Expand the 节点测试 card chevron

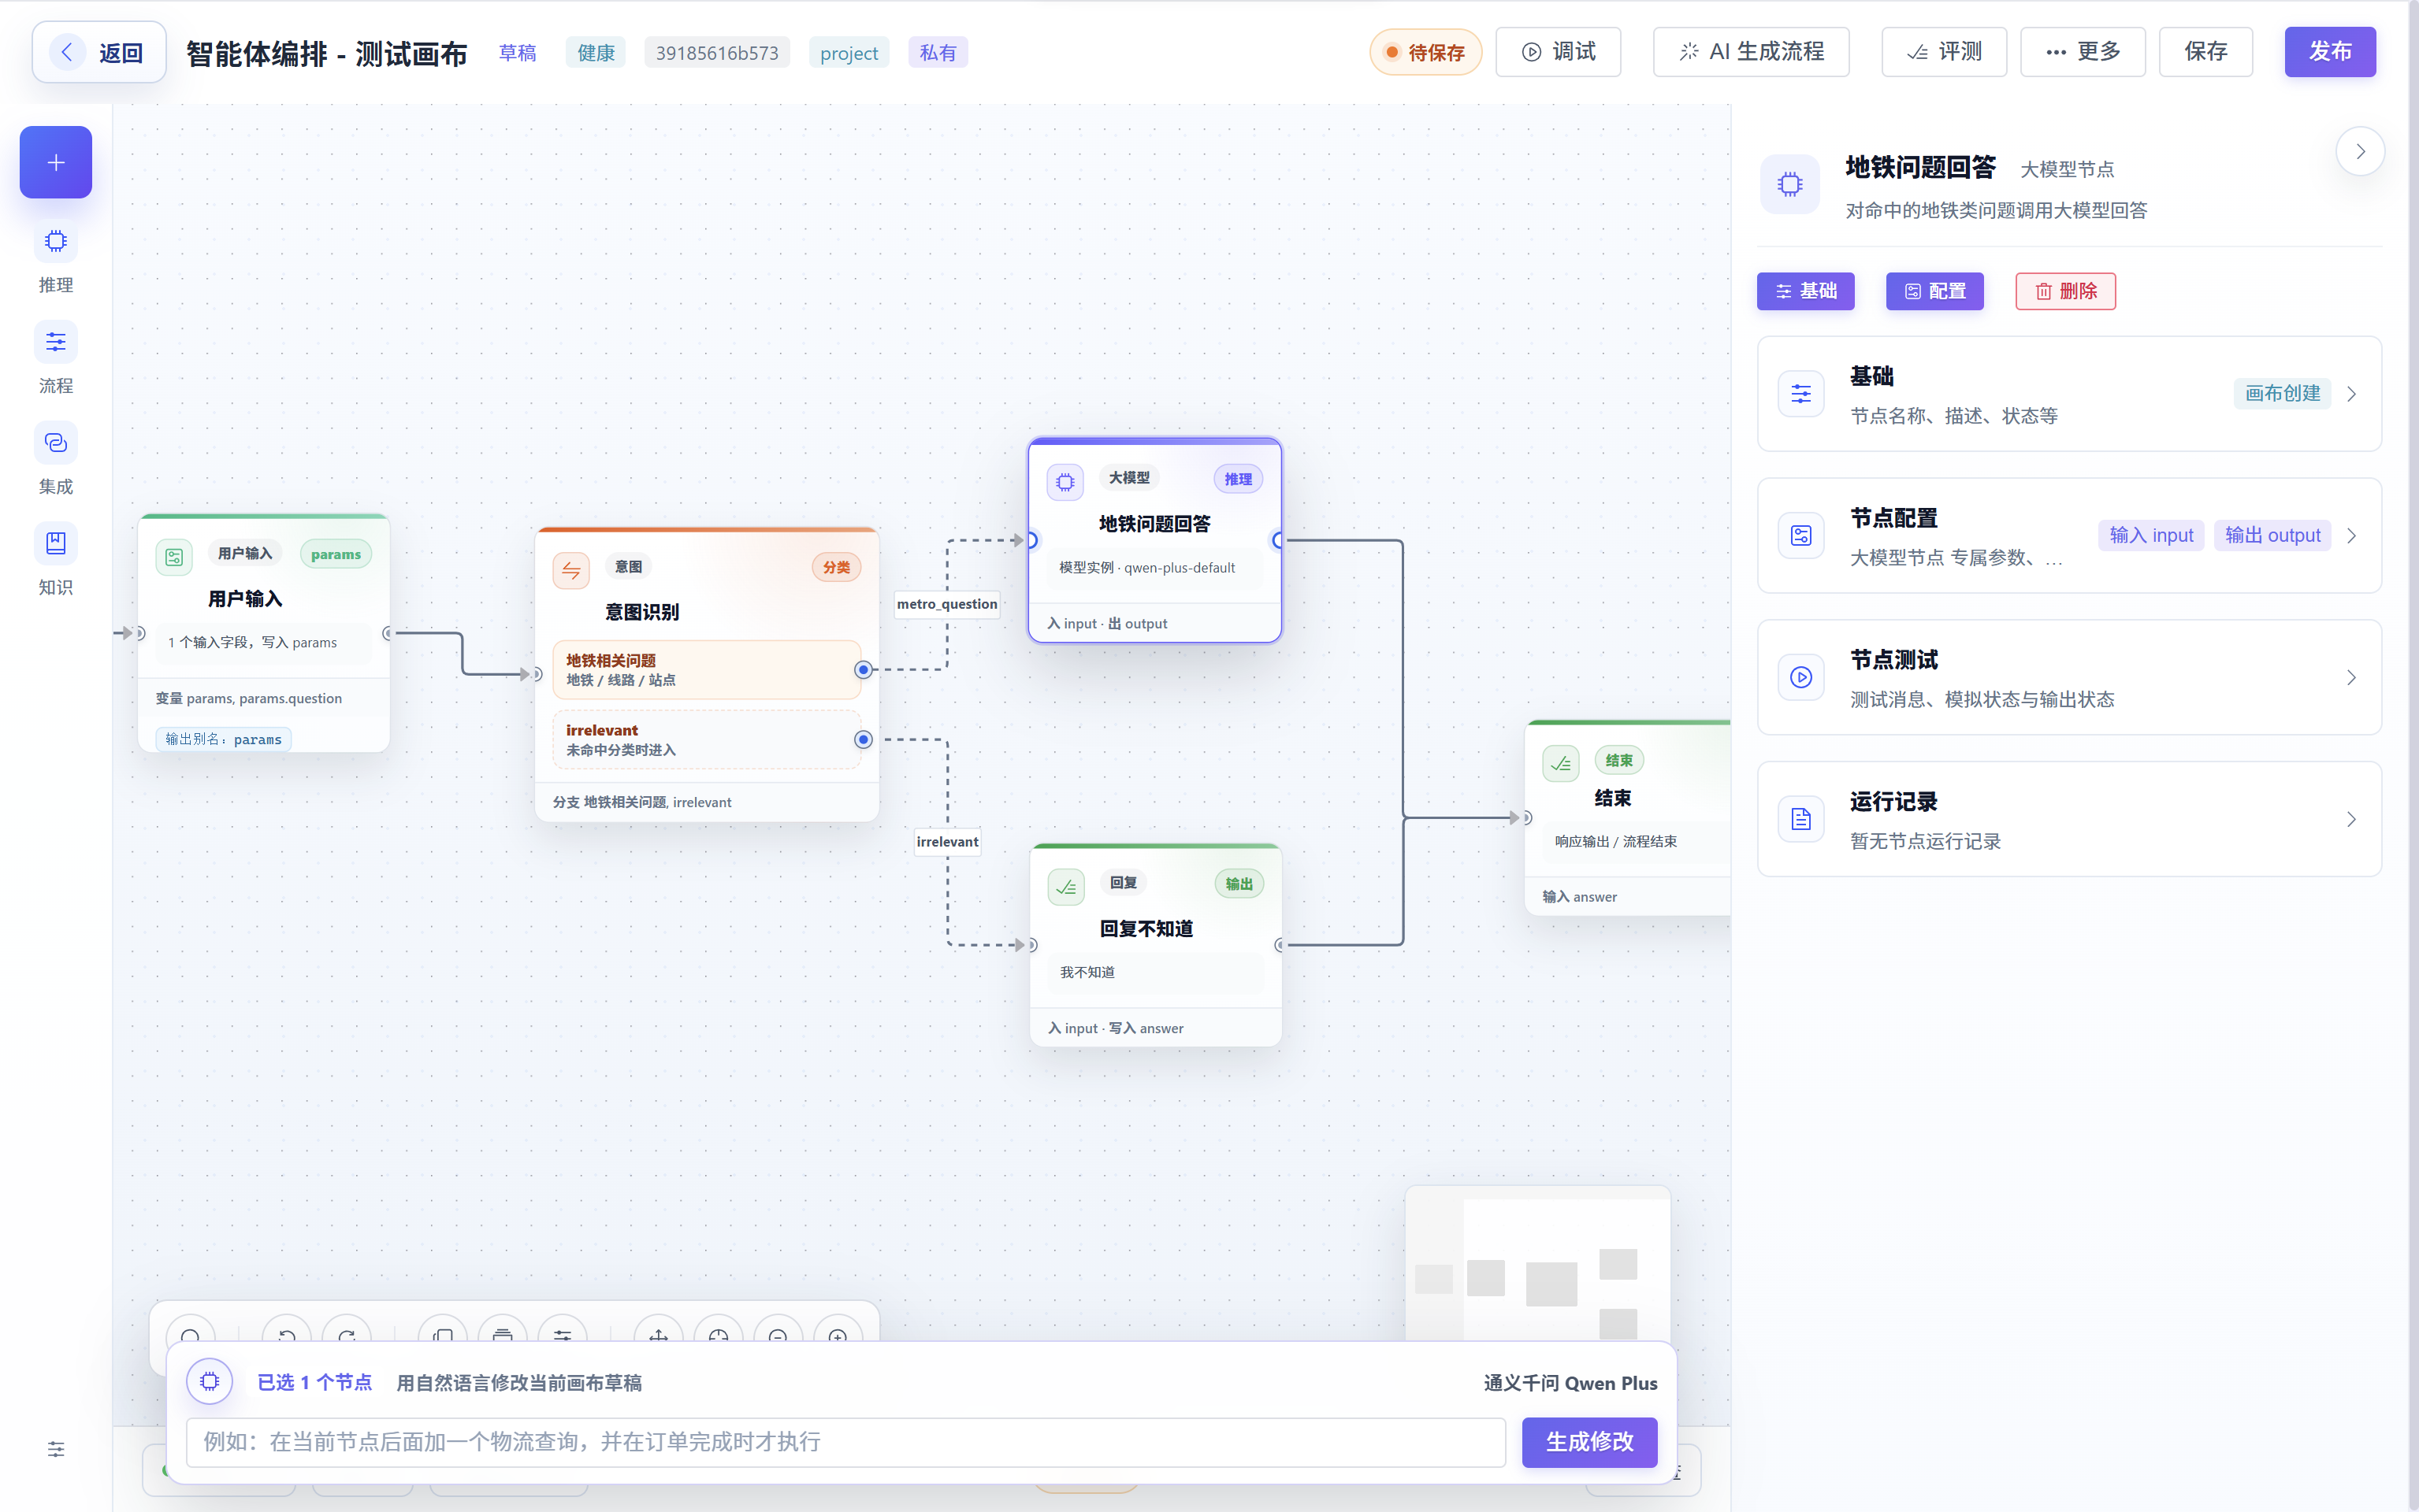(2351, 678)
